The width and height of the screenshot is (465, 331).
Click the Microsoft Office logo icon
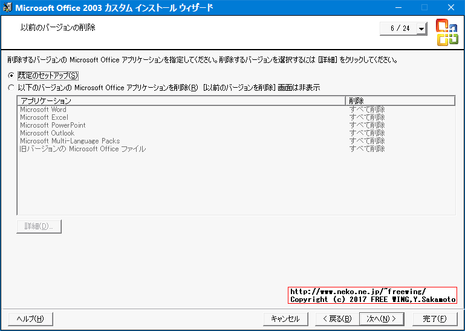point(447,32)
